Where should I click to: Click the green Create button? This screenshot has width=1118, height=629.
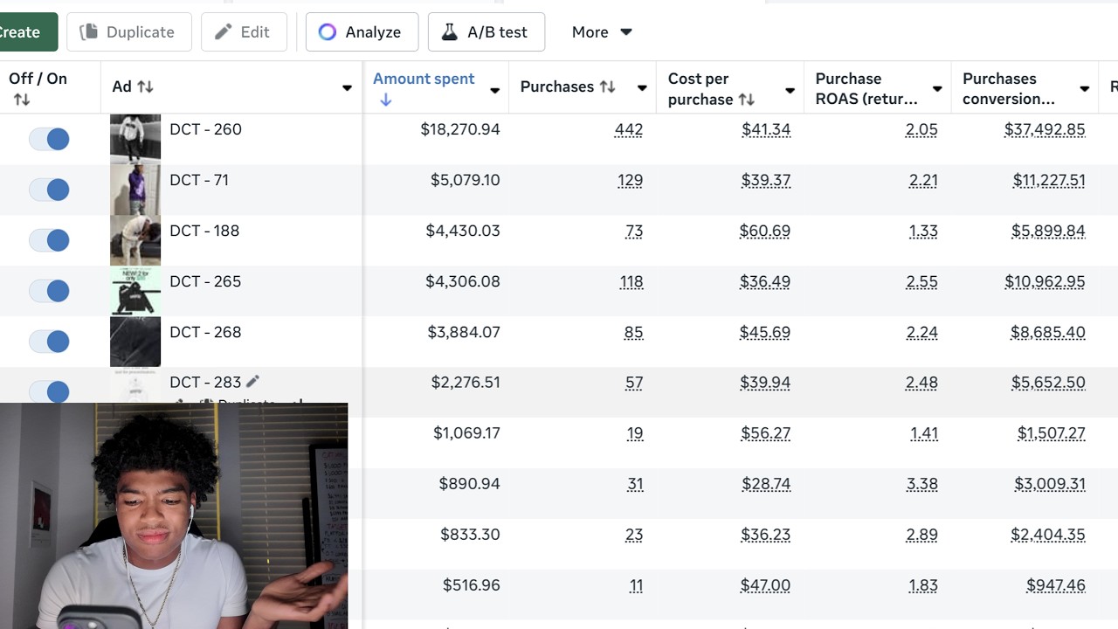click(26, 32)
